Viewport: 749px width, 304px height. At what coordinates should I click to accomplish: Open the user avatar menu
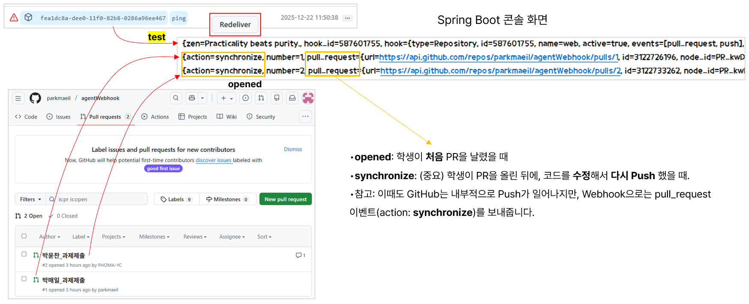pos(308,98)
